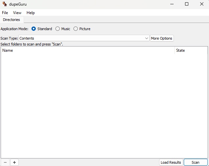Screen dimensions: 209x166
Task: Close the dupeGuru window
Action: click(202, 4)
